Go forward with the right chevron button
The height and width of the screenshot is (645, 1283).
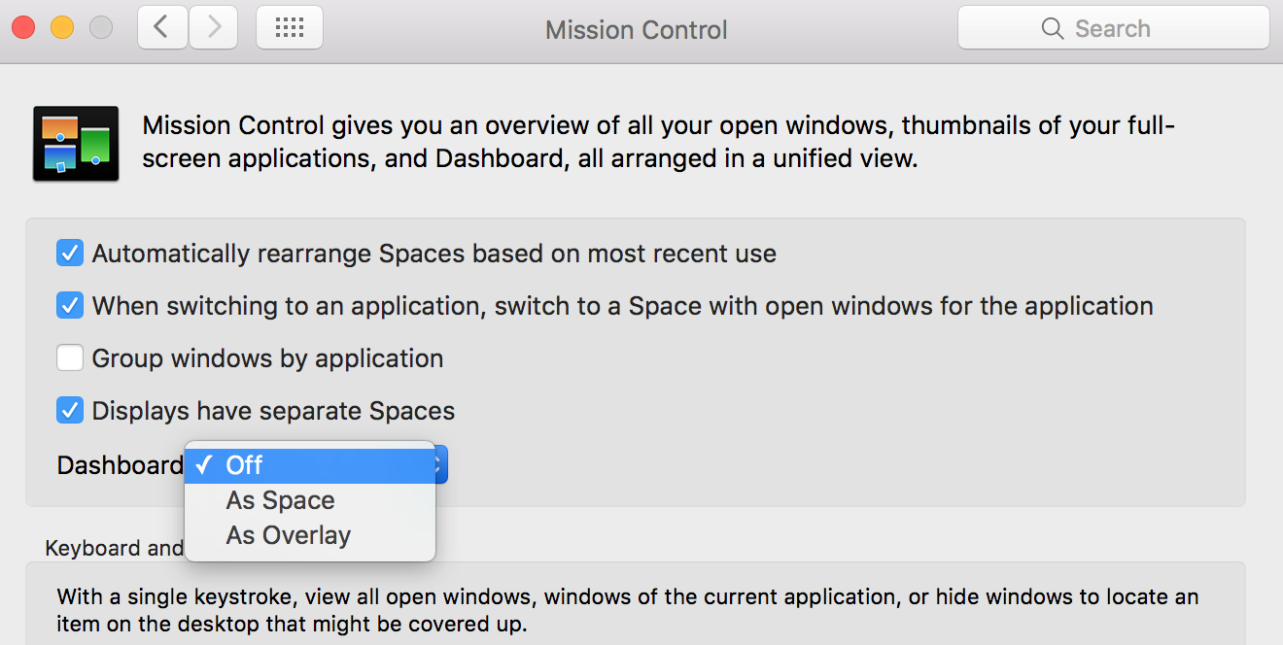tap(213, 28)
